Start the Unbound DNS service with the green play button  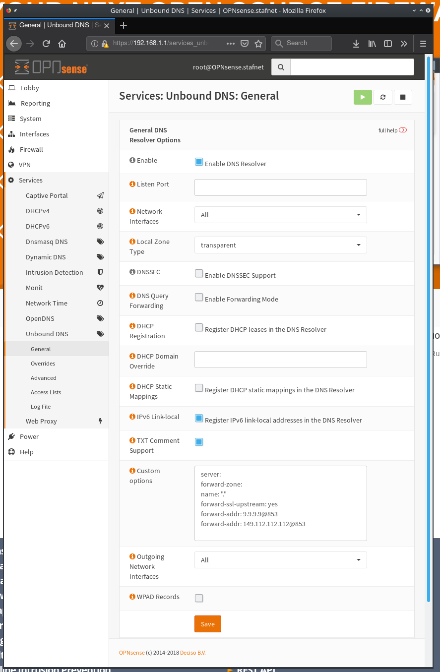coord(363,97)
